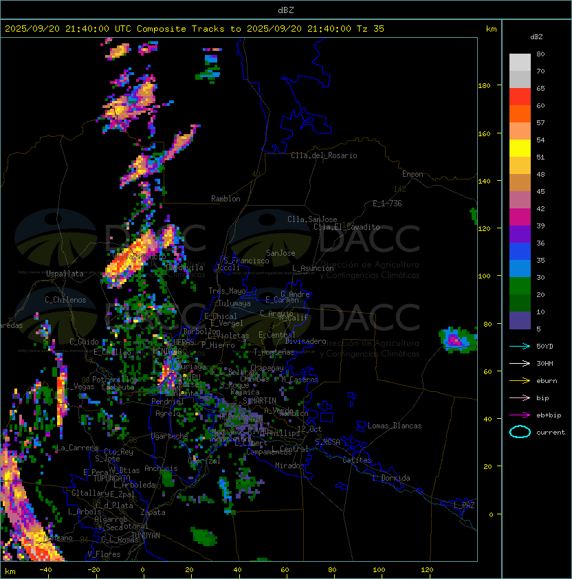Image resolution: width=572 pixels, height=579 pixels.
Task: Click the cyan 50YD arrow in legend
Action: point(520,347)
